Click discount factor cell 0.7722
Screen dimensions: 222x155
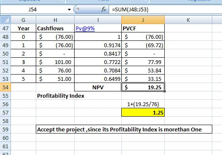(98, 62)
